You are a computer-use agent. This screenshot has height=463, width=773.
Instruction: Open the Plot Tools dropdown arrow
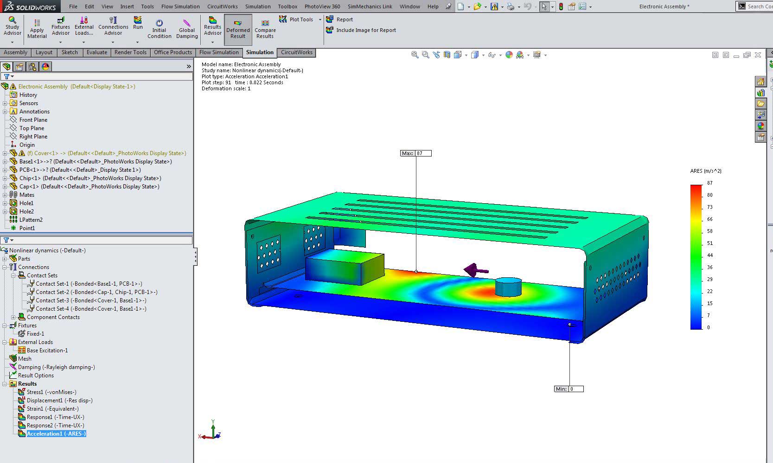(x=319, y=19)
